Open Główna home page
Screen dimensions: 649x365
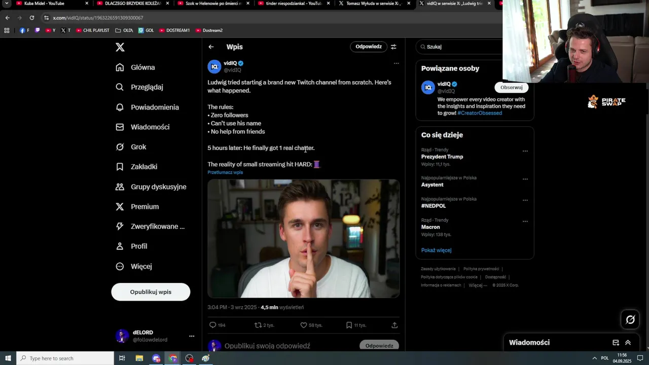pos(135,67)
